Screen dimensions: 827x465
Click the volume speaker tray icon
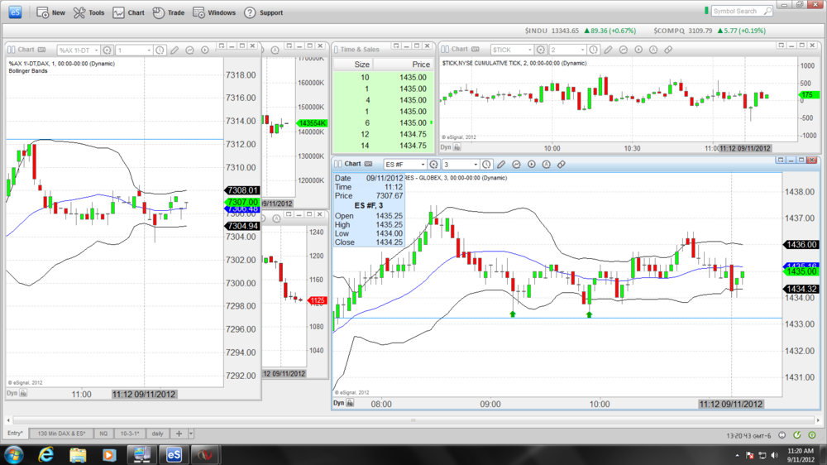tap(774, 455)
